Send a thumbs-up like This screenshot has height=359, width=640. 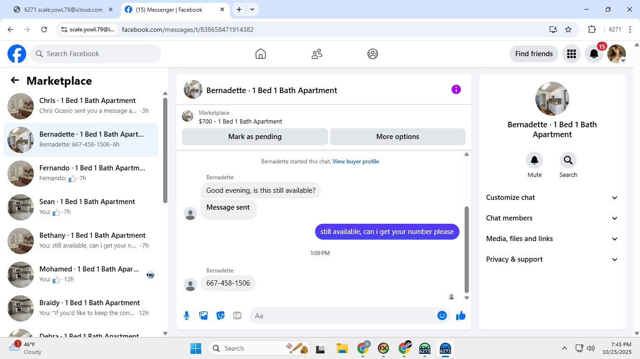461,315
